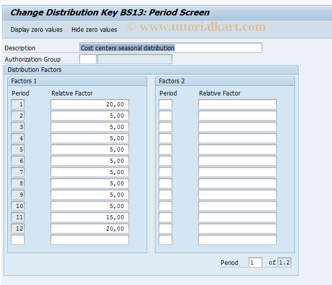332x285 pixels.
Task: Click the Relative Factor field for period 11
Action: point(90,217)
